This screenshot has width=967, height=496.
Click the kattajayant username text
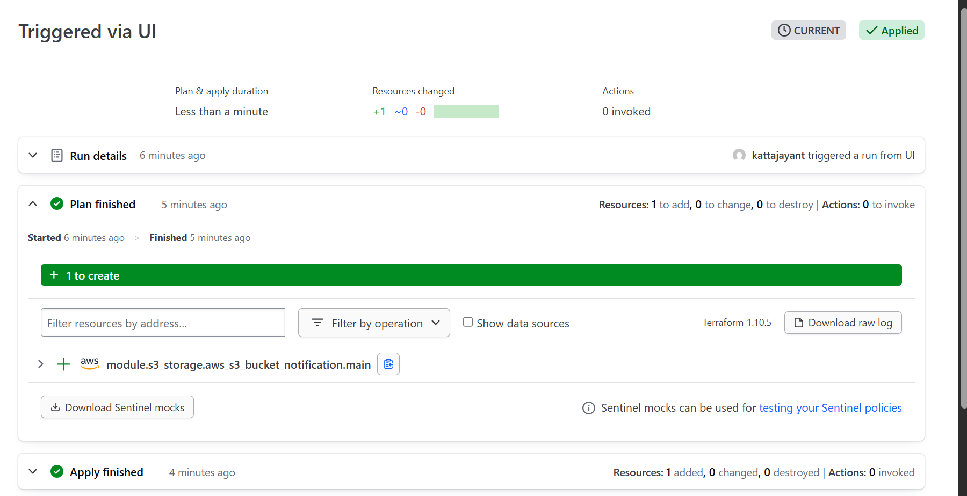coord(778,155)
